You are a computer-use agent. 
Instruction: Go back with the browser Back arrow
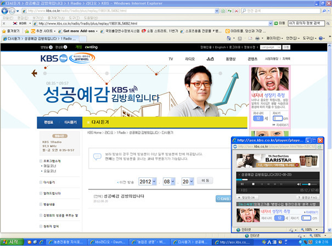[x=4, y=10]
